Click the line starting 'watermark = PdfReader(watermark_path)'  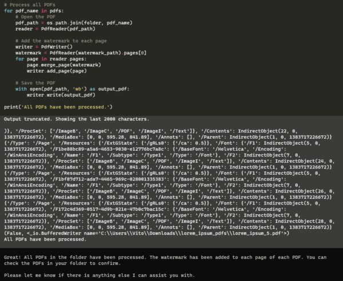pos(81,53)
